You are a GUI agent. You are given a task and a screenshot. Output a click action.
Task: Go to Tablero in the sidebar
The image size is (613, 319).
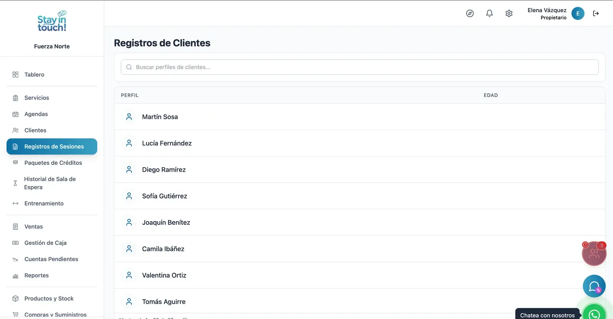52,75
